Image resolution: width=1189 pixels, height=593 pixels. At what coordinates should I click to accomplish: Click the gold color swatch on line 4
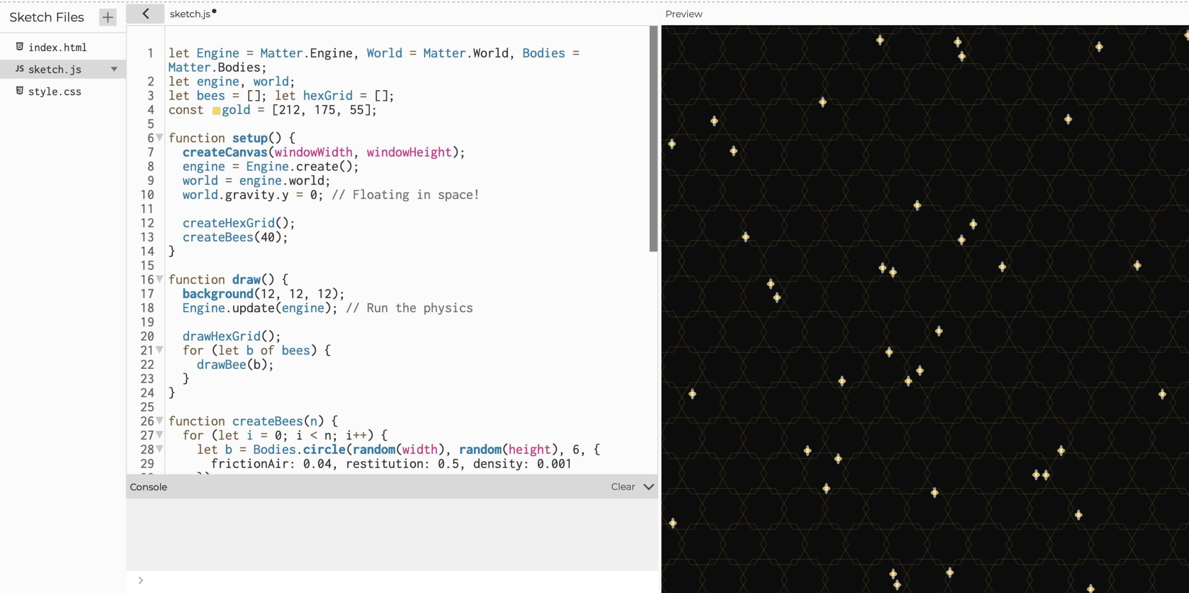216,110
